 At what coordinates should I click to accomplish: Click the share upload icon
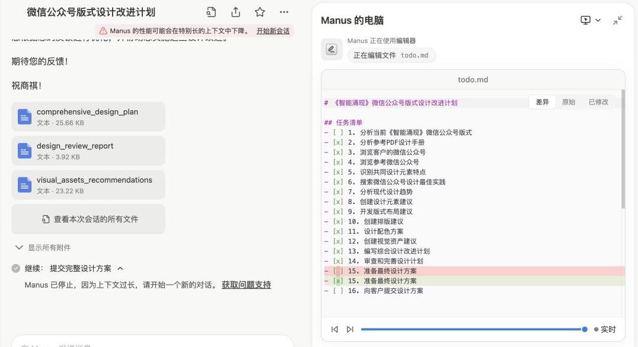[x=235, y=12]
